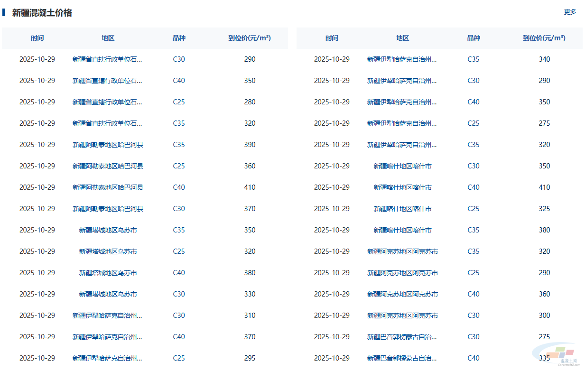
Task: Open 新疆省直辖行政单位 link in the 280 price row
Action: pos(107,102)
